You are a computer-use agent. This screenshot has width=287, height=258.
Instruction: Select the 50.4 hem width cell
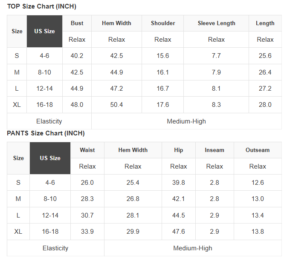pos(116,105)
